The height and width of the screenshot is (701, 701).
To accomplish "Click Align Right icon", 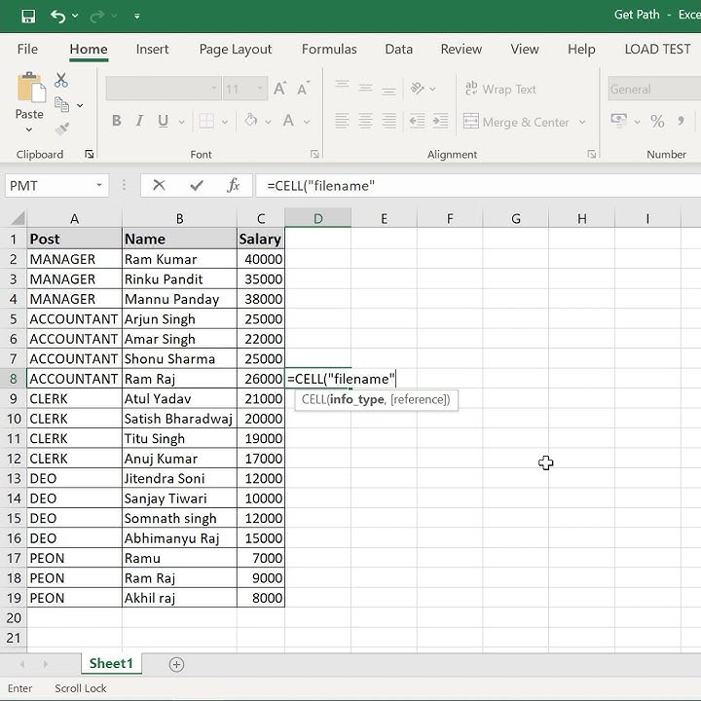I will point(388,121).
